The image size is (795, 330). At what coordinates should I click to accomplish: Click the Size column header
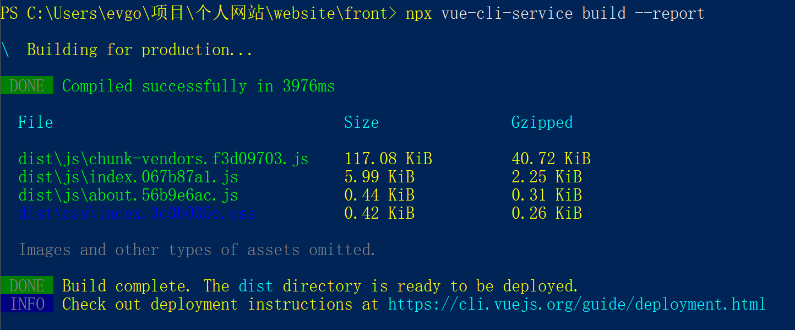coord(362,122)
